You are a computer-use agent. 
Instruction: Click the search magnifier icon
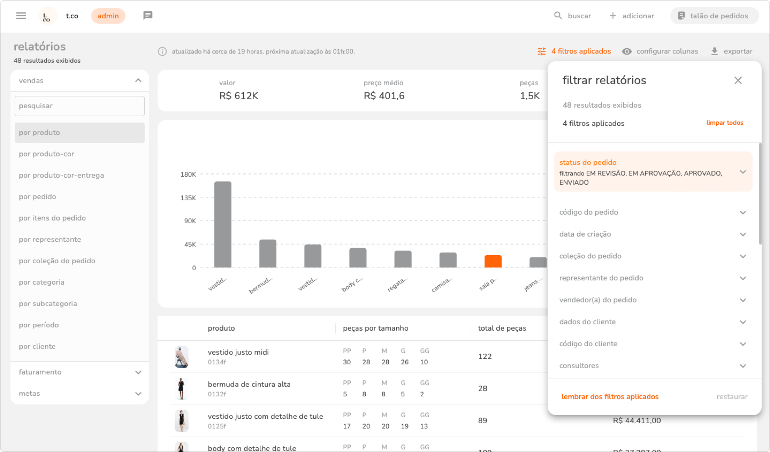pos(558,16)
